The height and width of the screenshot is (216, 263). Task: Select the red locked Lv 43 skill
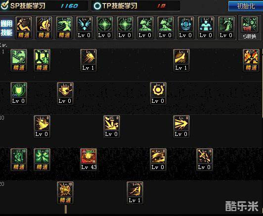point(88,160)
